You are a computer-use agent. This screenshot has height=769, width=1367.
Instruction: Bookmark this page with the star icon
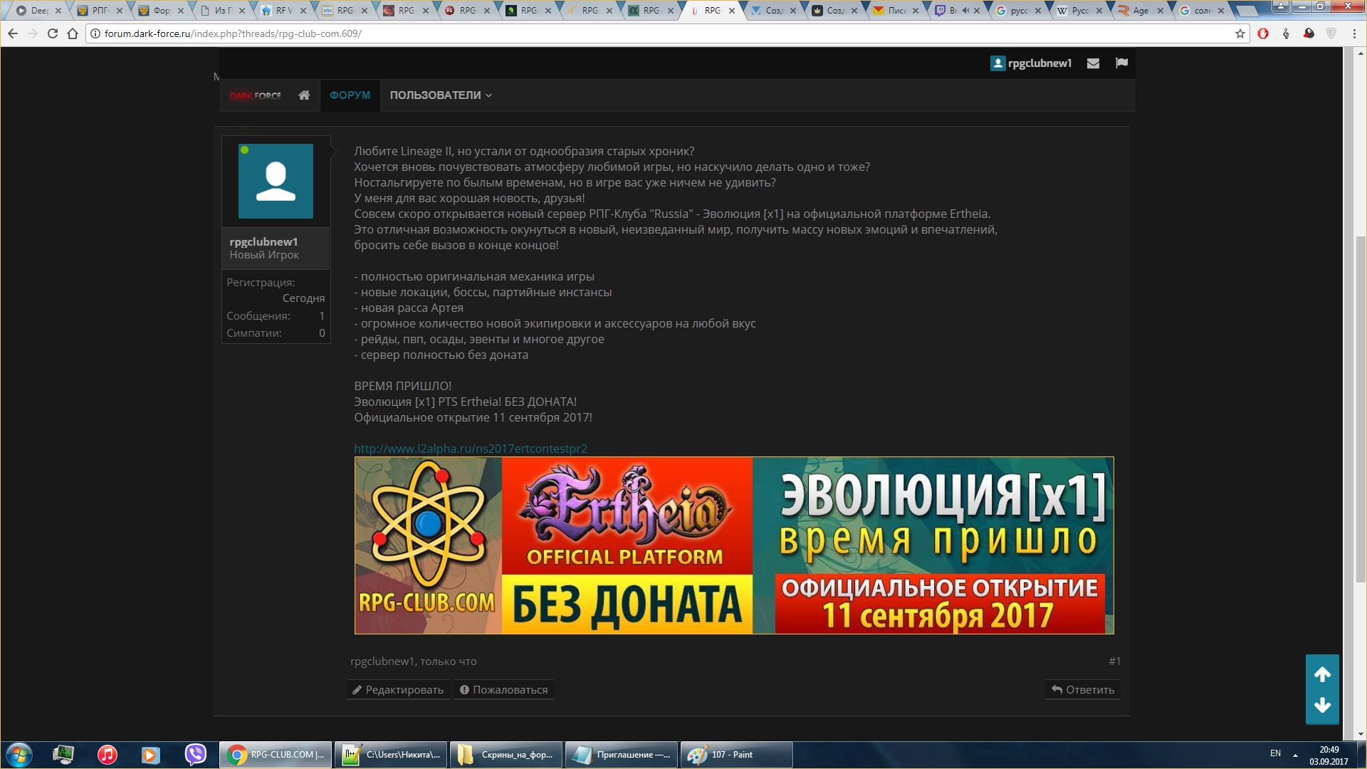pyautogui.click(x=1240, y=33)
